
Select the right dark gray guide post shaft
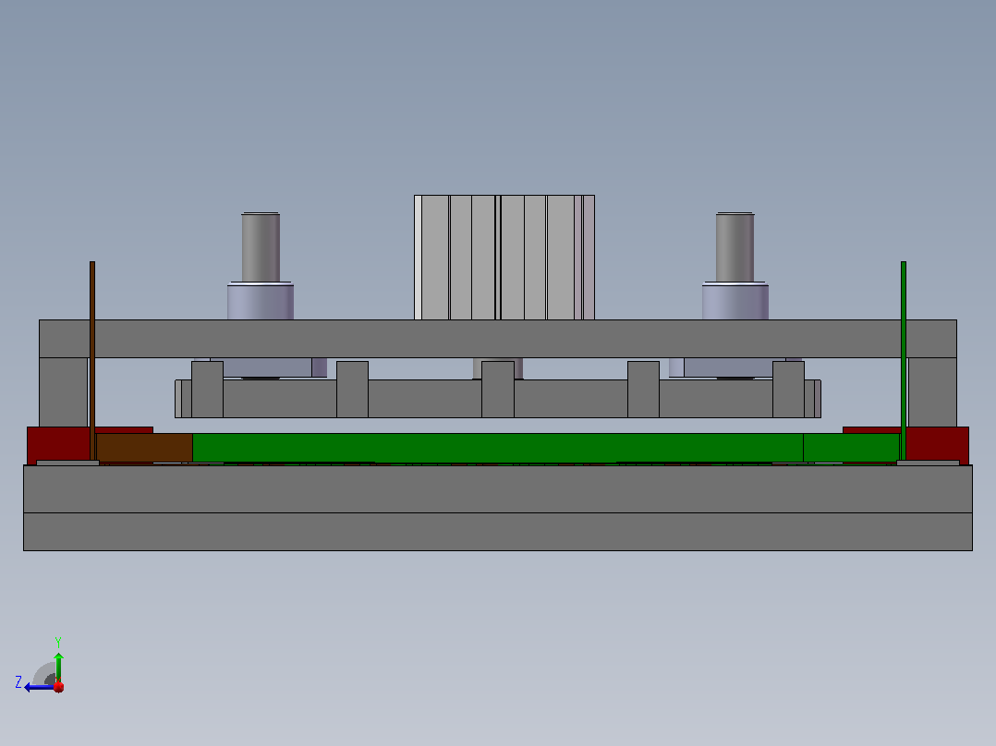(735, 247)
